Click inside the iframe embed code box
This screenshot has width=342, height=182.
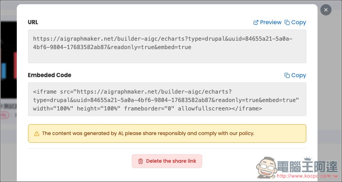click(167, 99)
